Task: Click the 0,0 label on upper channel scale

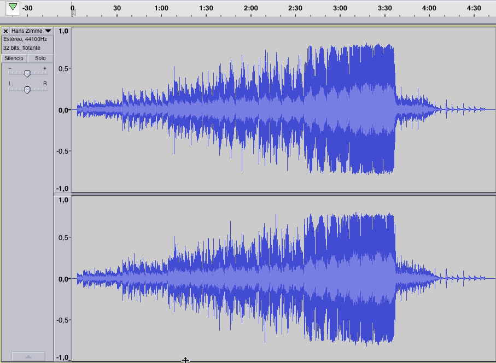Action: click(63, 110)
